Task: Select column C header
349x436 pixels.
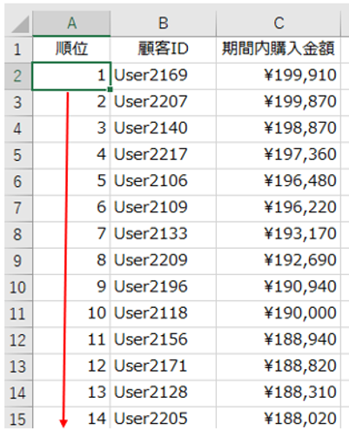Action: [x=279, y=23]
